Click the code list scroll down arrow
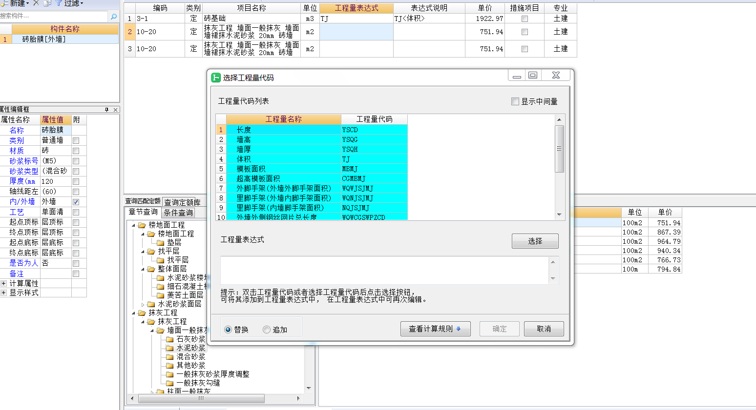The height and width of the screenshot is (410, 756). click(x=559, y=215)
